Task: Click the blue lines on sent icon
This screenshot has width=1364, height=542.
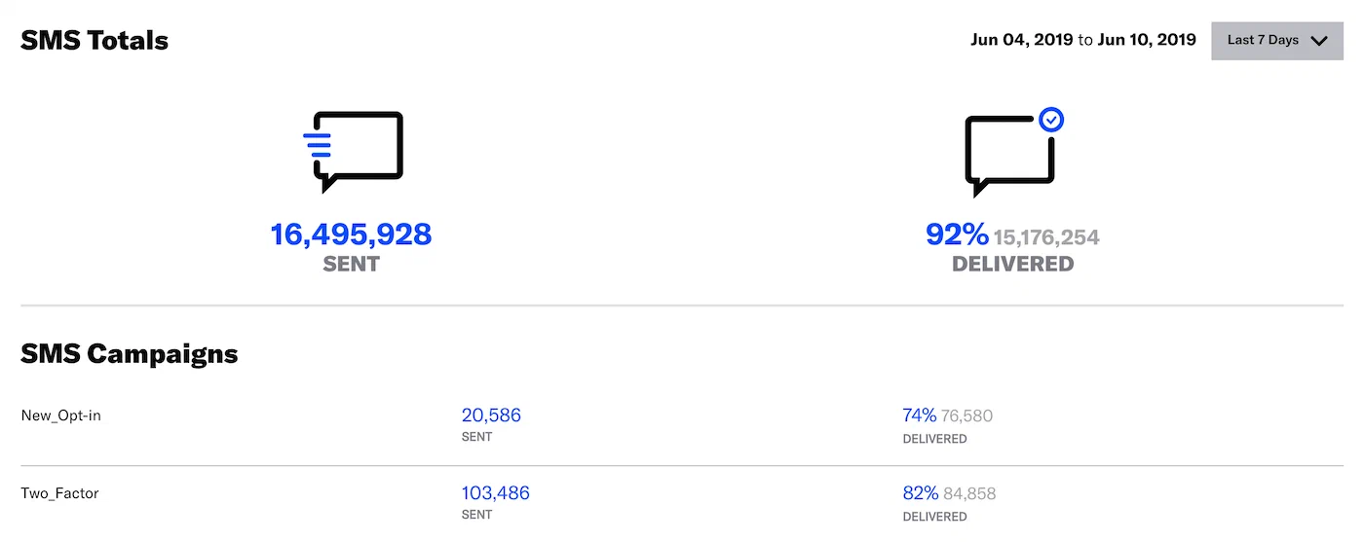Action: point(318,145)
